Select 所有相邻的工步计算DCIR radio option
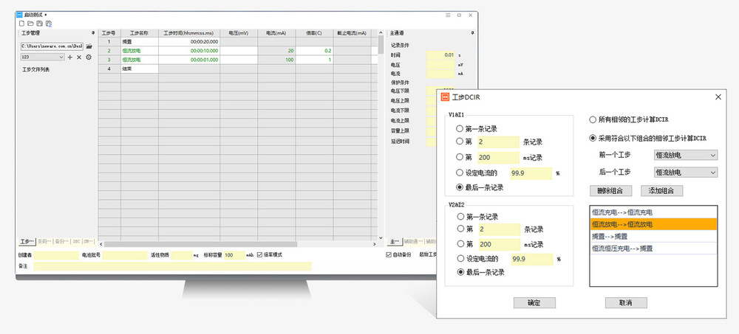This screenshot has width=739, height=334. [593, 119]
